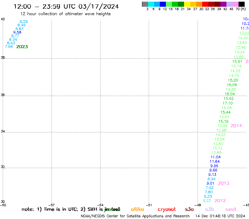The width and height of the screenshot is (249, 219).
Task: Click the '12 hour collection of altimeter wave heights' subtitle
Action: pyautogui.click(x=65, y=14)
